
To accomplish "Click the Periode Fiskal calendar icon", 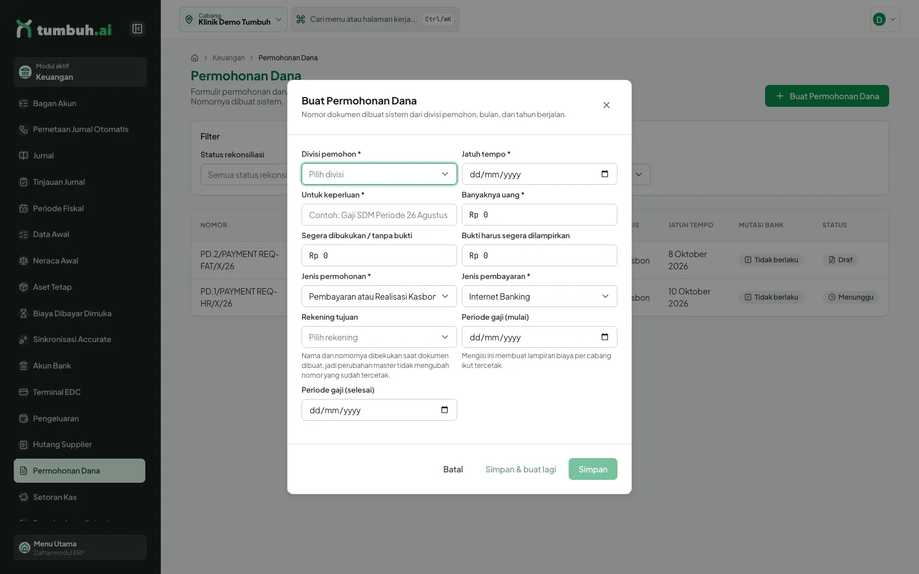I will [24, 208].
